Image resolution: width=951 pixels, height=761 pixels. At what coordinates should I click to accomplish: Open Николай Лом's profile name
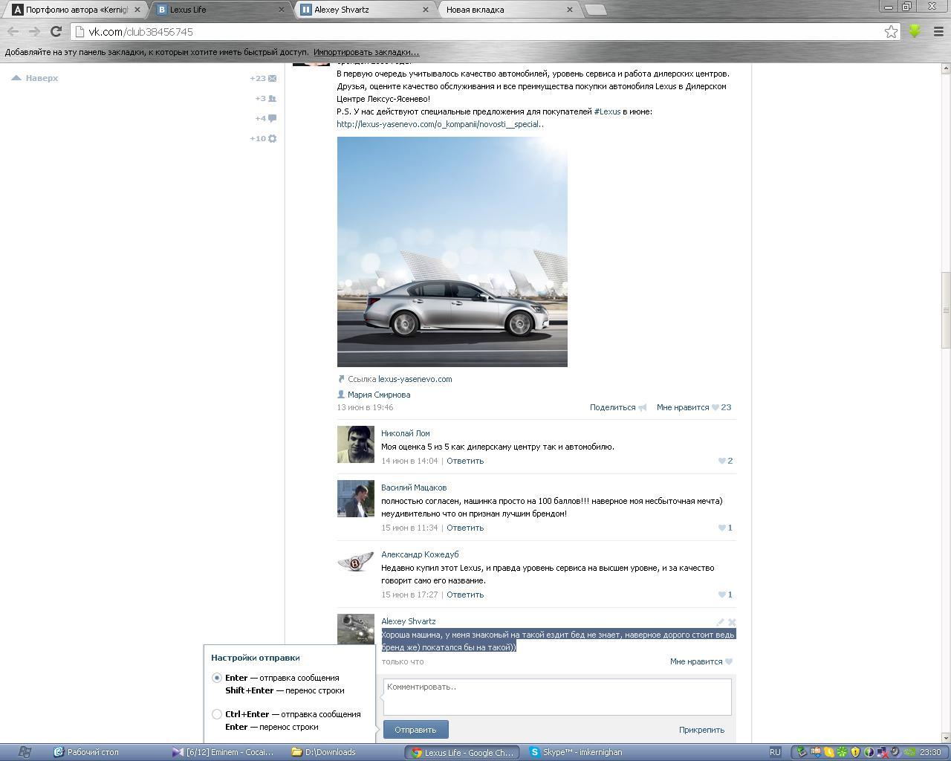pos(406,433)
